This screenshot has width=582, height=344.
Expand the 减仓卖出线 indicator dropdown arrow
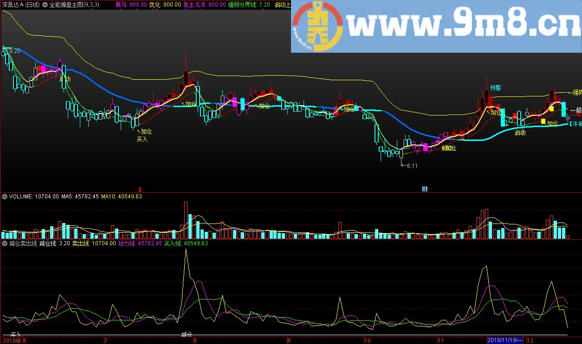click(x=5, y=243)
